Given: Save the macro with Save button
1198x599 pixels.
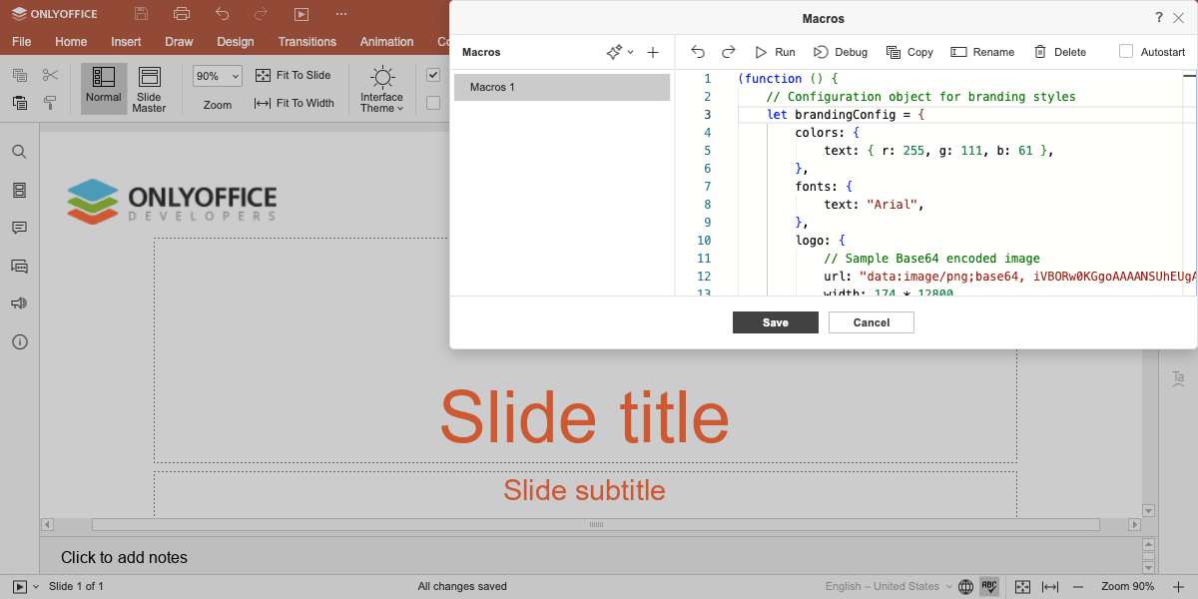Looking at the screenshot, I should tap(776, 322).
